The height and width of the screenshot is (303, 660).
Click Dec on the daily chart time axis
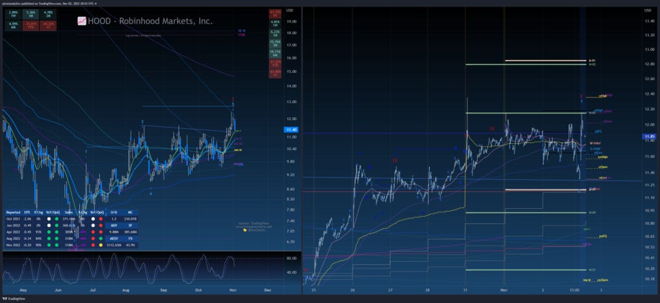point(267,290)
